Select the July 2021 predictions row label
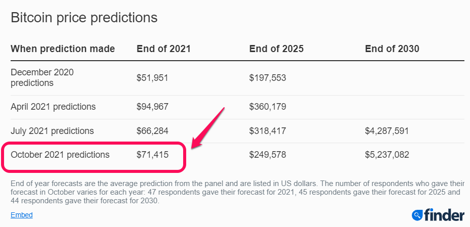This screenshot has width=470, height=227. tap(52, 131)
